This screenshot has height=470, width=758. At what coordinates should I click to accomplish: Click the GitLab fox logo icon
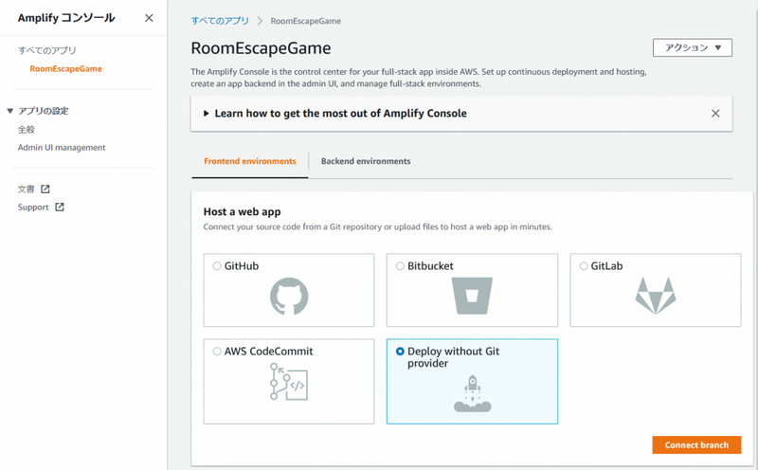pyautogui.click(x=655, y=296)
